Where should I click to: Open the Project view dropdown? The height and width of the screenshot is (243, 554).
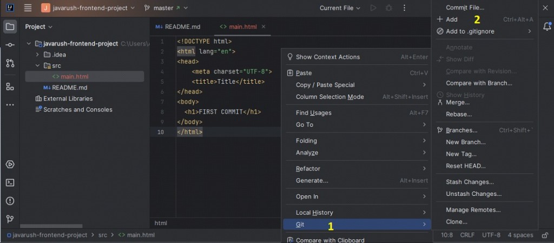[x=38, y=27]
